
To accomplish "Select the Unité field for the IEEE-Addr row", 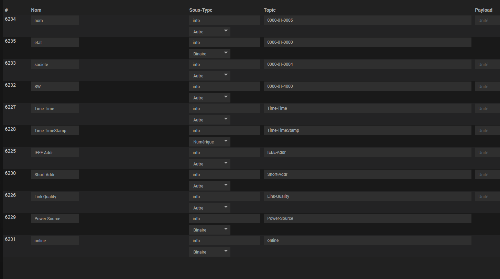I will coord(487,152).
